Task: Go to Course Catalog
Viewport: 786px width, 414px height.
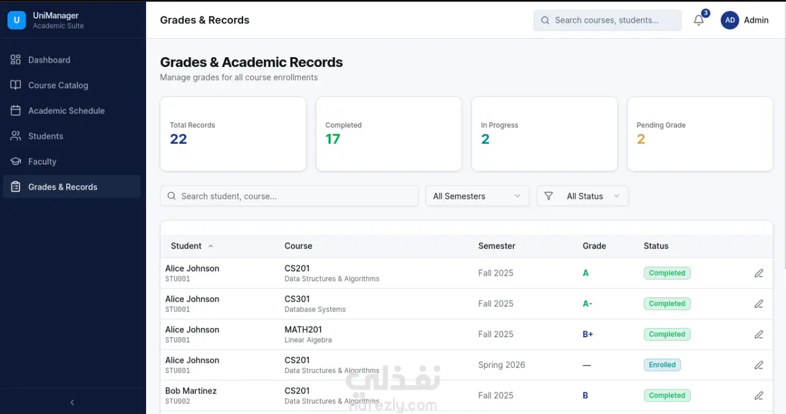Action: [58, 85]
